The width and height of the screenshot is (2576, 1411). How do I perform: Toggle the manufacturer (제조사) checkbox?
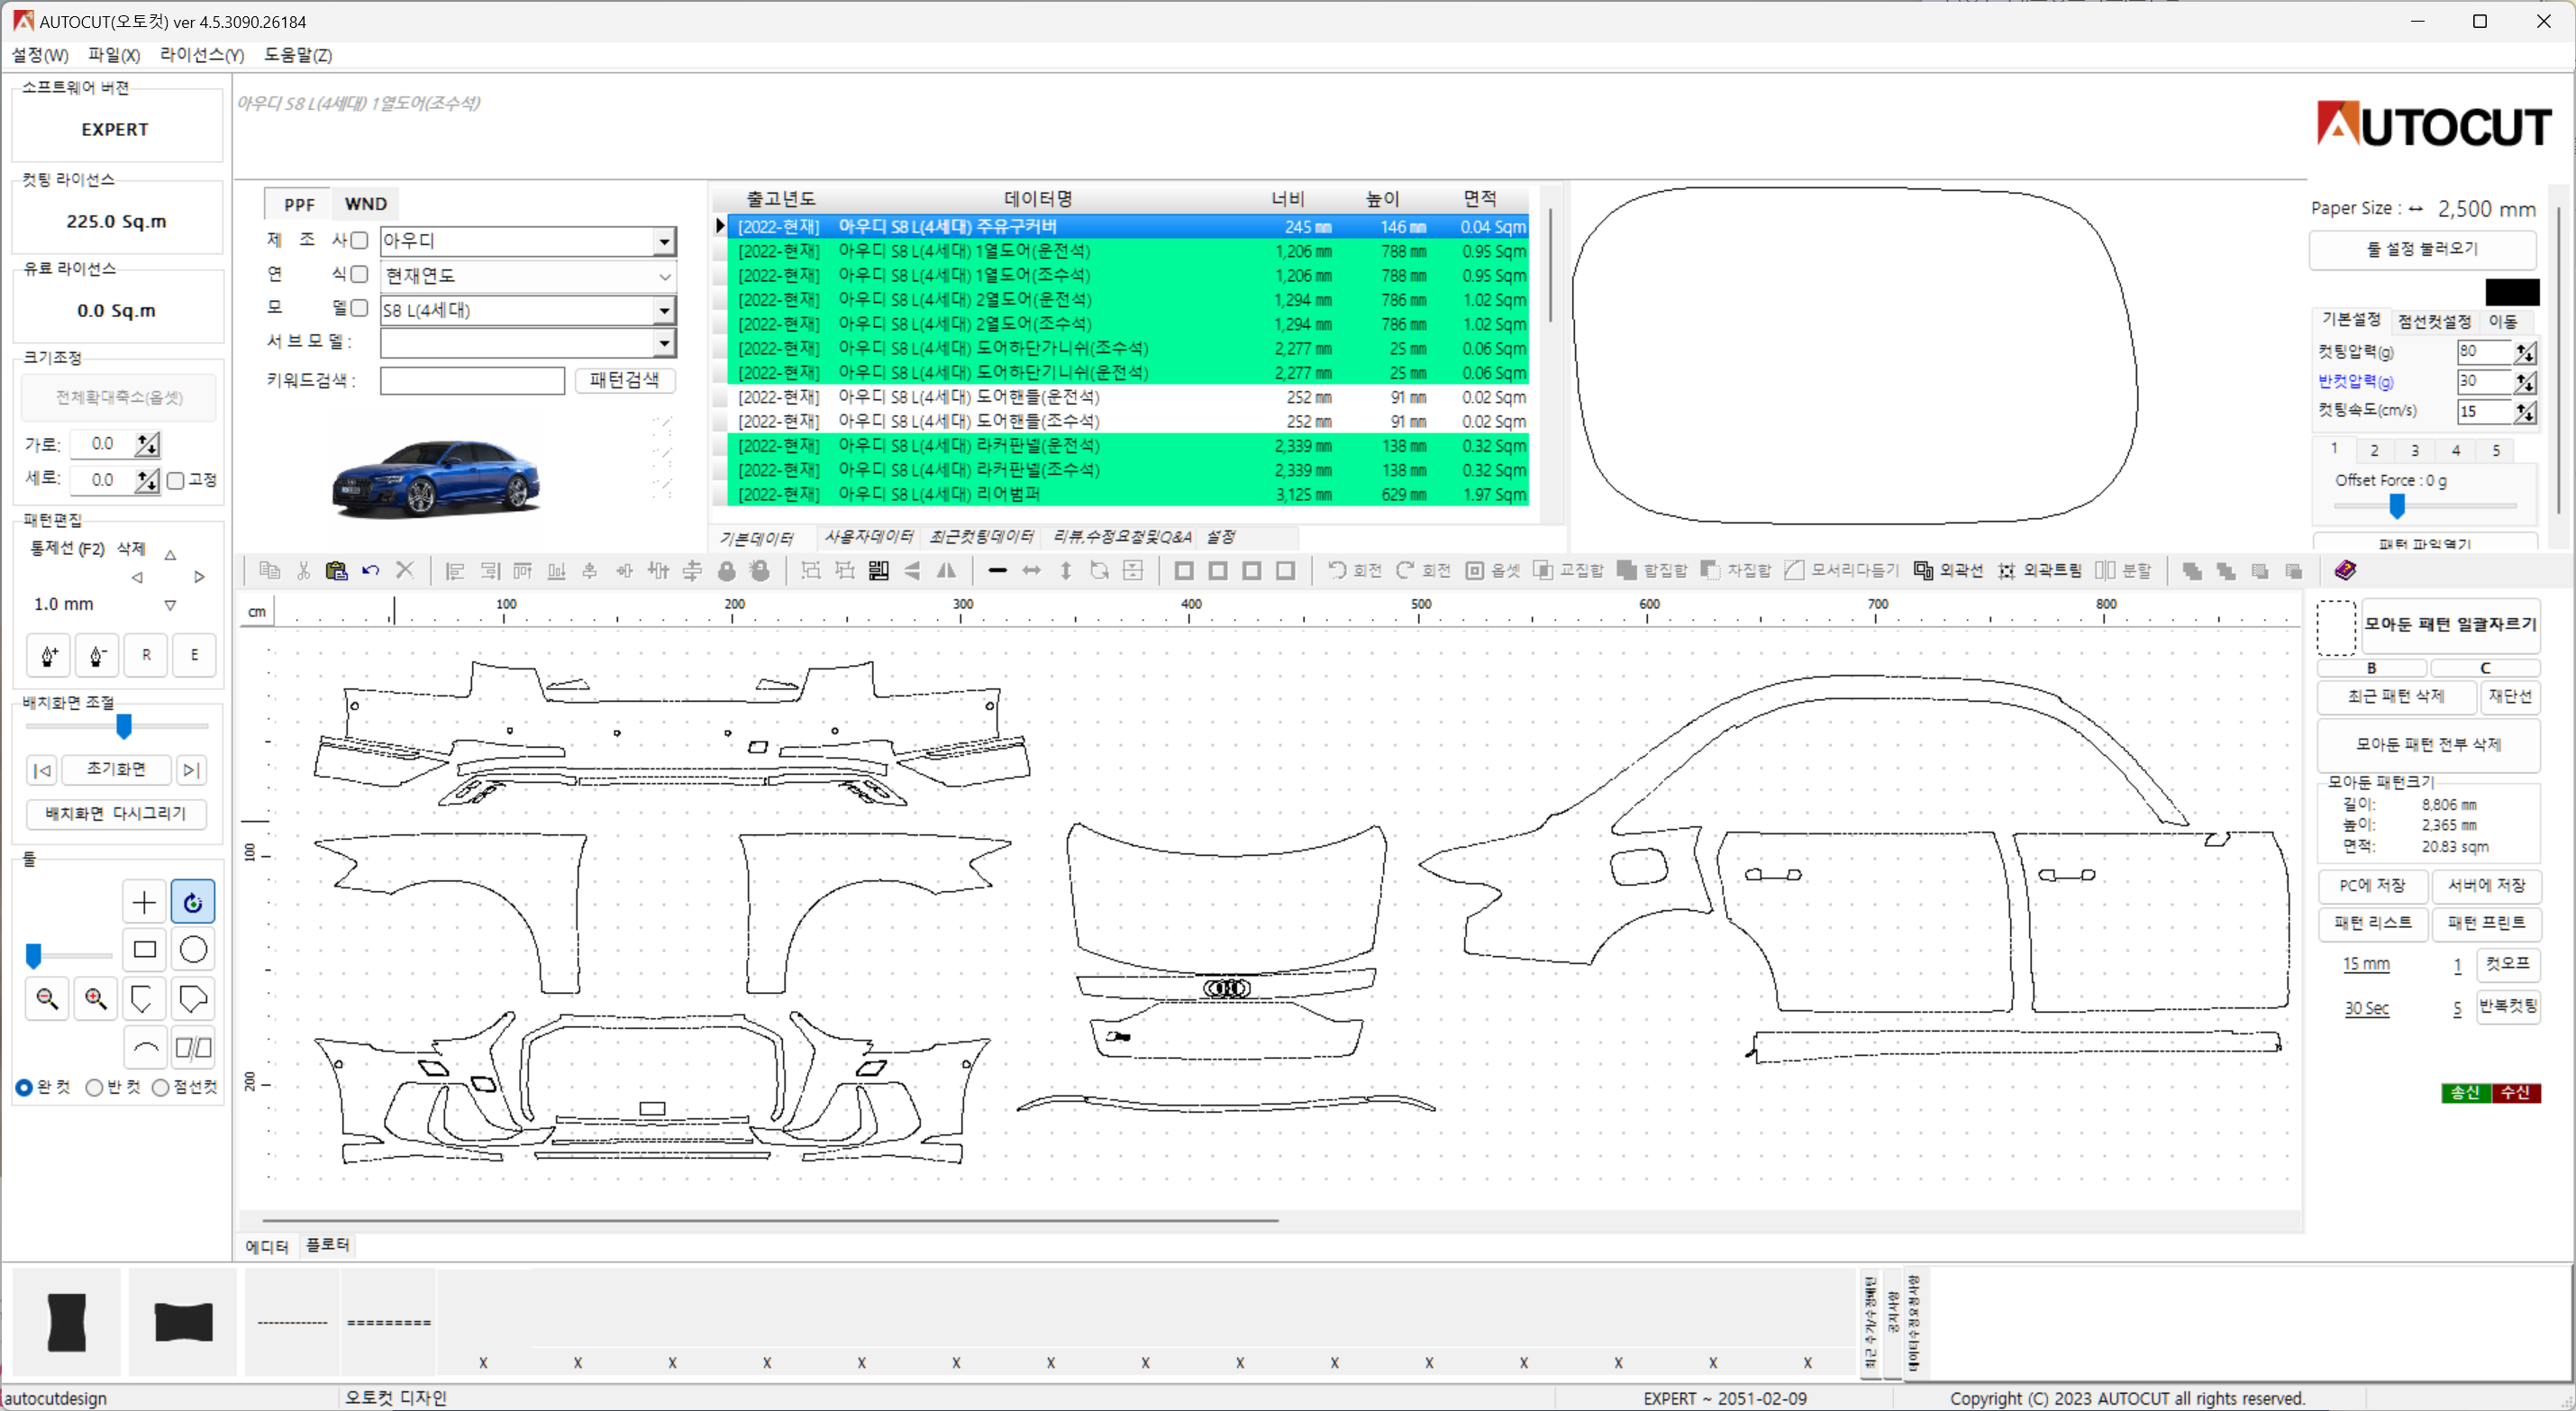tap(359, 240)
